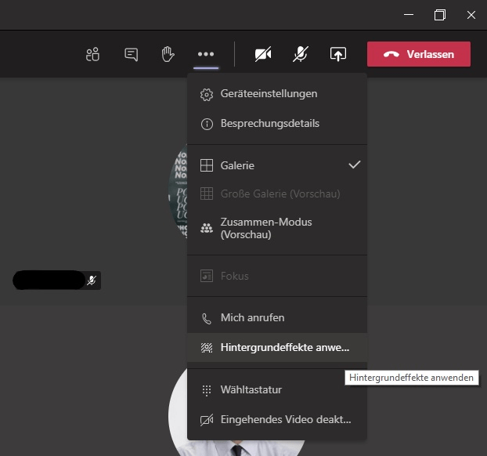Disable incoming video via Eingehendes Video

[x=277, y=420]
